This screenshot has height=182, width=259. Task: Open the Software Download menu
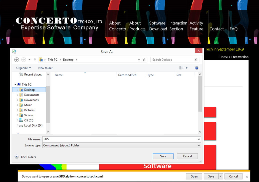click(x=158, y=26)
